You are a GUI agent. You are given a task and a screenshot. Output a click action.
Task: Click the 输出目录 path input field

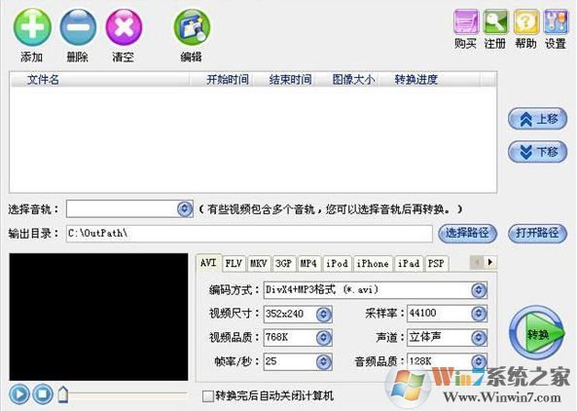249,234
